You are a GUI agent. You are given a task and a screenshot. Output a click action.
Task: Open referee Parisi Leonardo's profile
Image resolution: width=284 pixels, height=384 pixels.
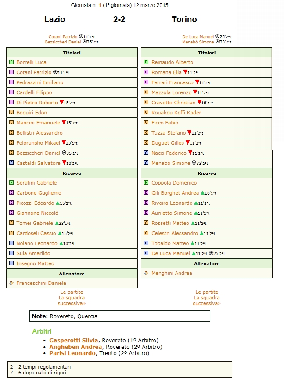pyautogui.click(x=72, y=353)
